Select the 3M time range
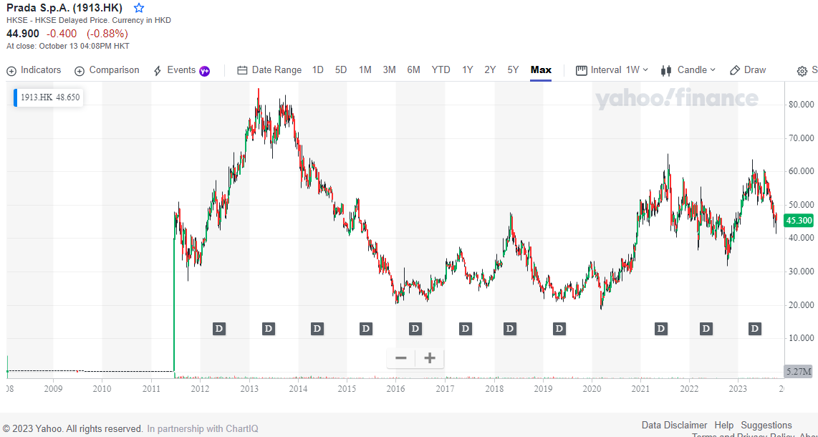This screenshot has height=437, width=818. tap(389, 70)
